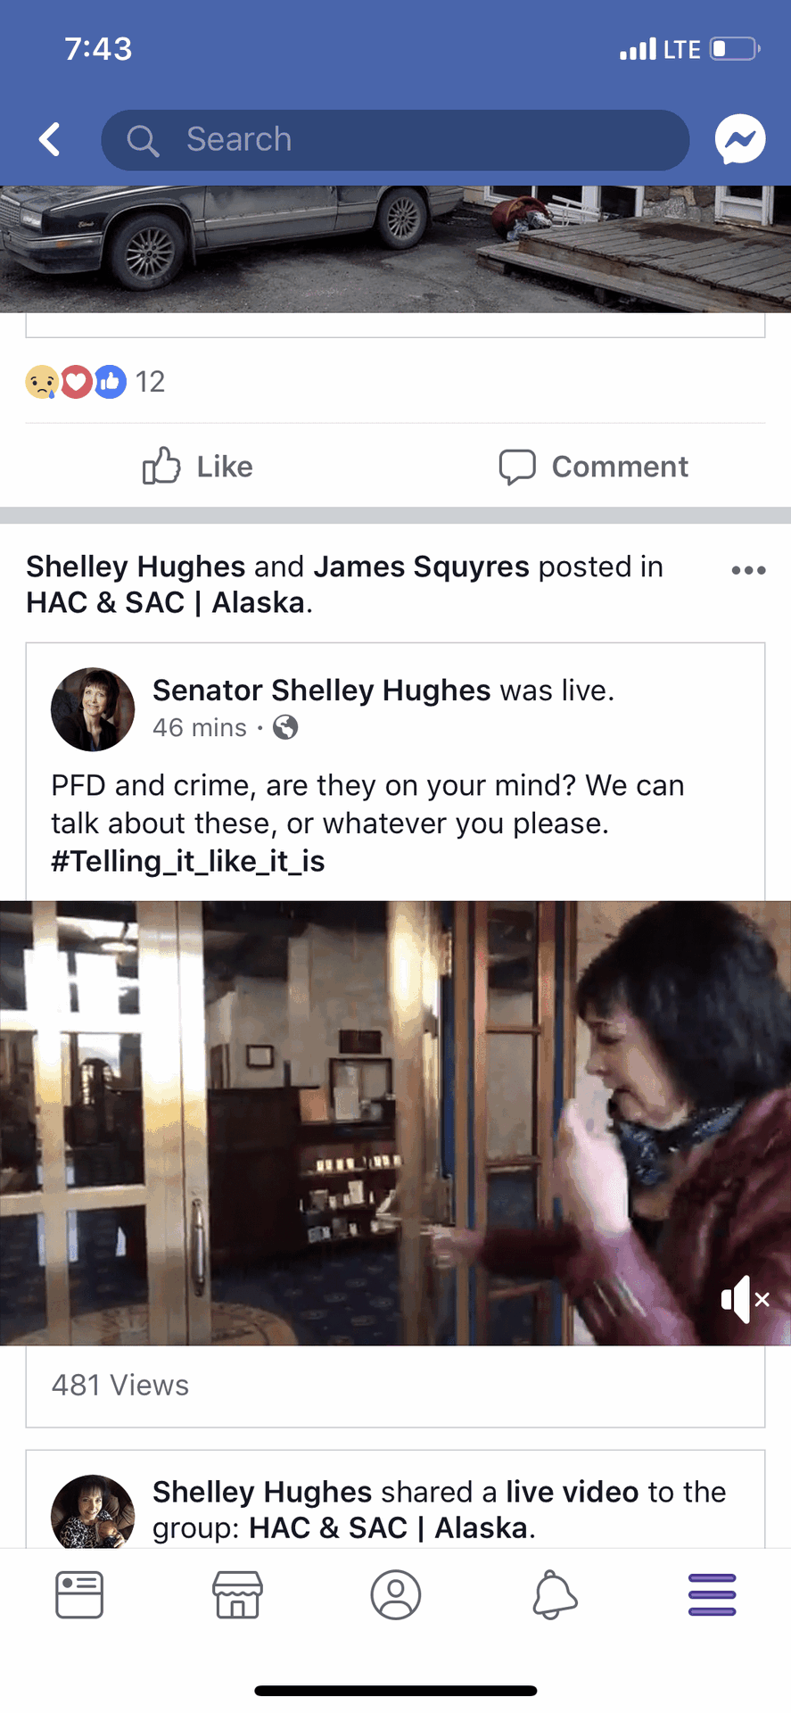Open the News Feed tab
Image resolution: width=791 pixels, height=1713 pixels.
tap(79, 1594)
